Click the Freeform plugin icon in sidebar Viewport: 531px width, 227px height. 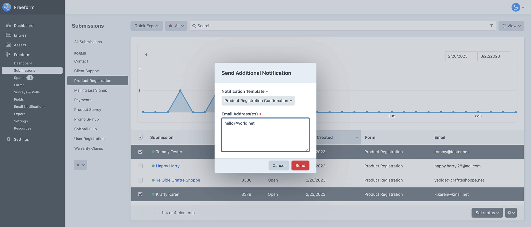[x=8, y=54]
